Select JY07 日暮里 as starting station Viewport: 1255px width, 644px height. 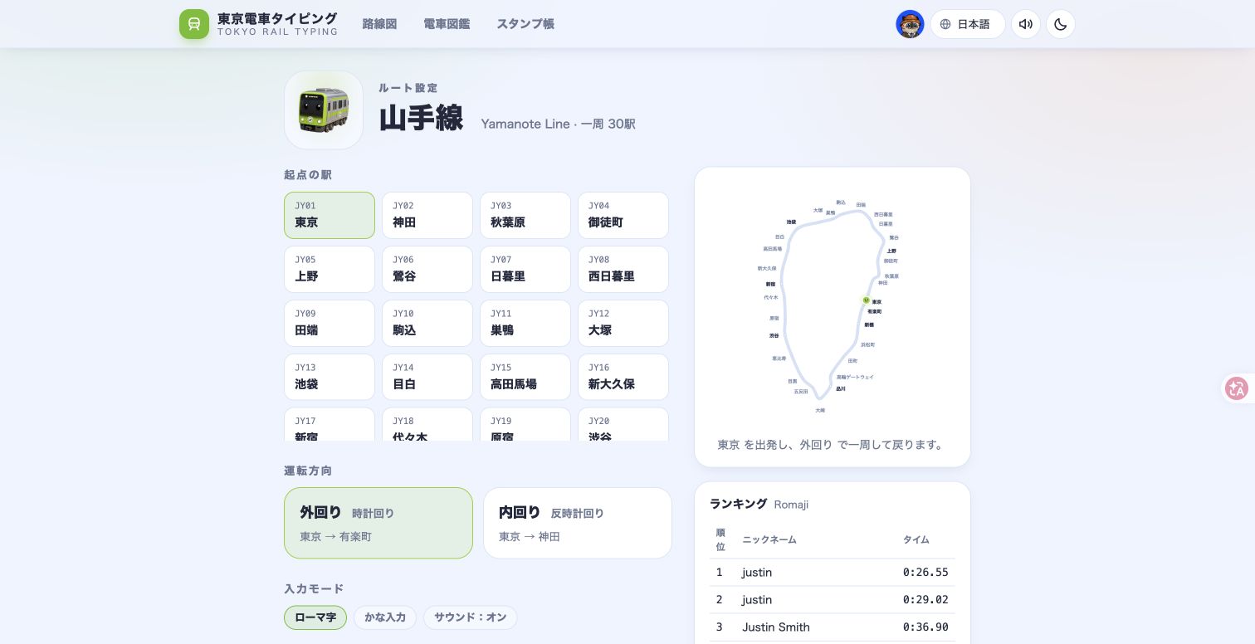(525, 269)
